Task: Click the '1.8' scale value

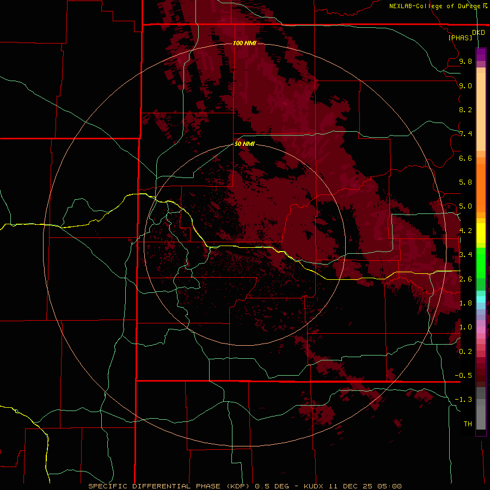Action: click(465, 303)
